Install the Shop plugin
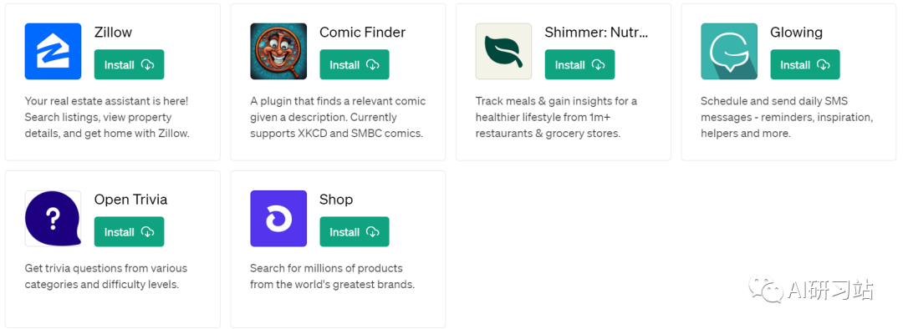 (x=355, y=232)
